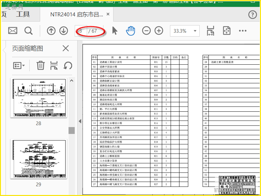
Task: Click thumbnail scrollbar up arrow
Action: tap(71, 81)
